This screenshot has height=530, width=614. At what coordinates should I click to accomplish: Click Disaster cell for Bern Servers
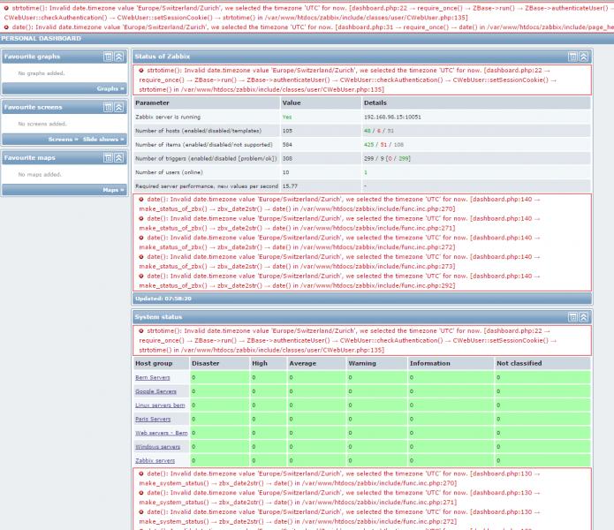click(x=219, y=377)
